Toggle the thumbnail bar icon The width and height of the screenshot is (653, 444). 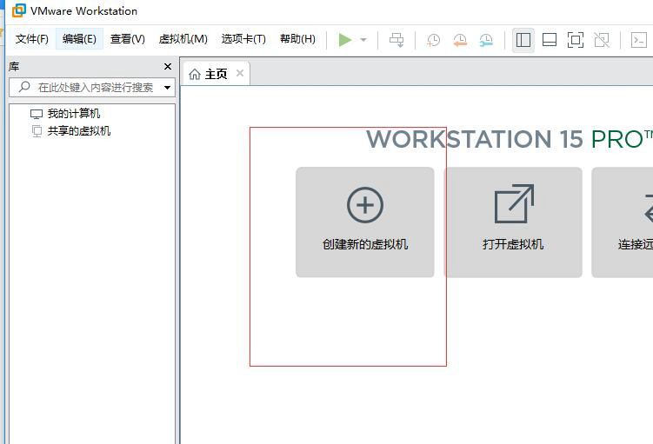[x=550, y=40]
